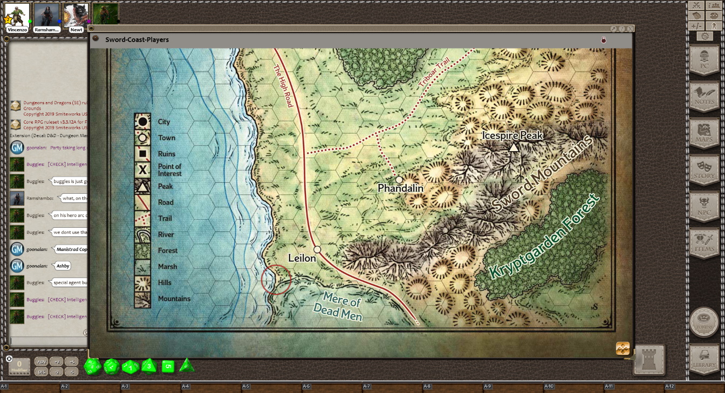The width and height of the screenshot is (725, 393).
Task: Select Newt character portrait
Action: pos(76,15)
